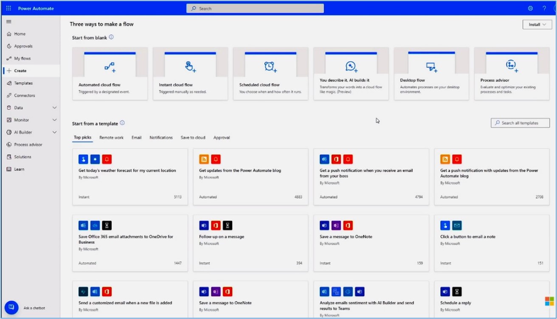Screen dimensions: 557x319
Task: Switch to the Notifications tab
Action: (161, 138)
